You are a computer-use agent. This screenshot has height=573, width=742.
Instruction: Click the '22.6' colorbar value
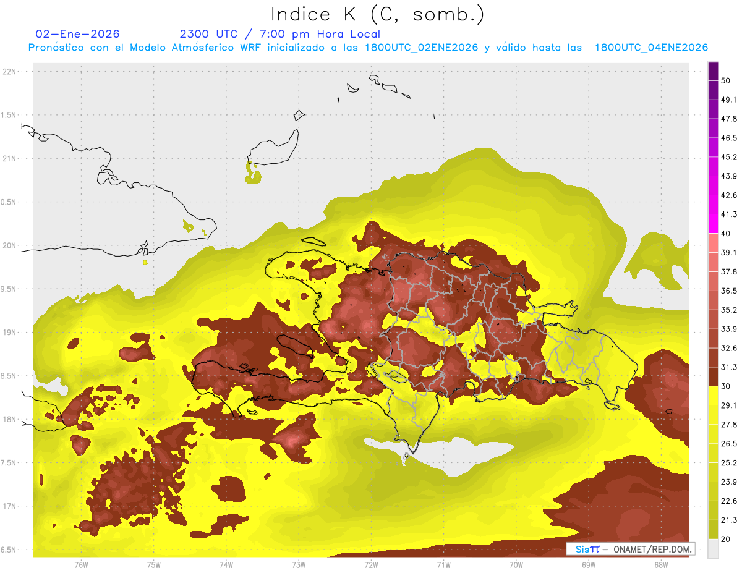(x=729, y=501)
